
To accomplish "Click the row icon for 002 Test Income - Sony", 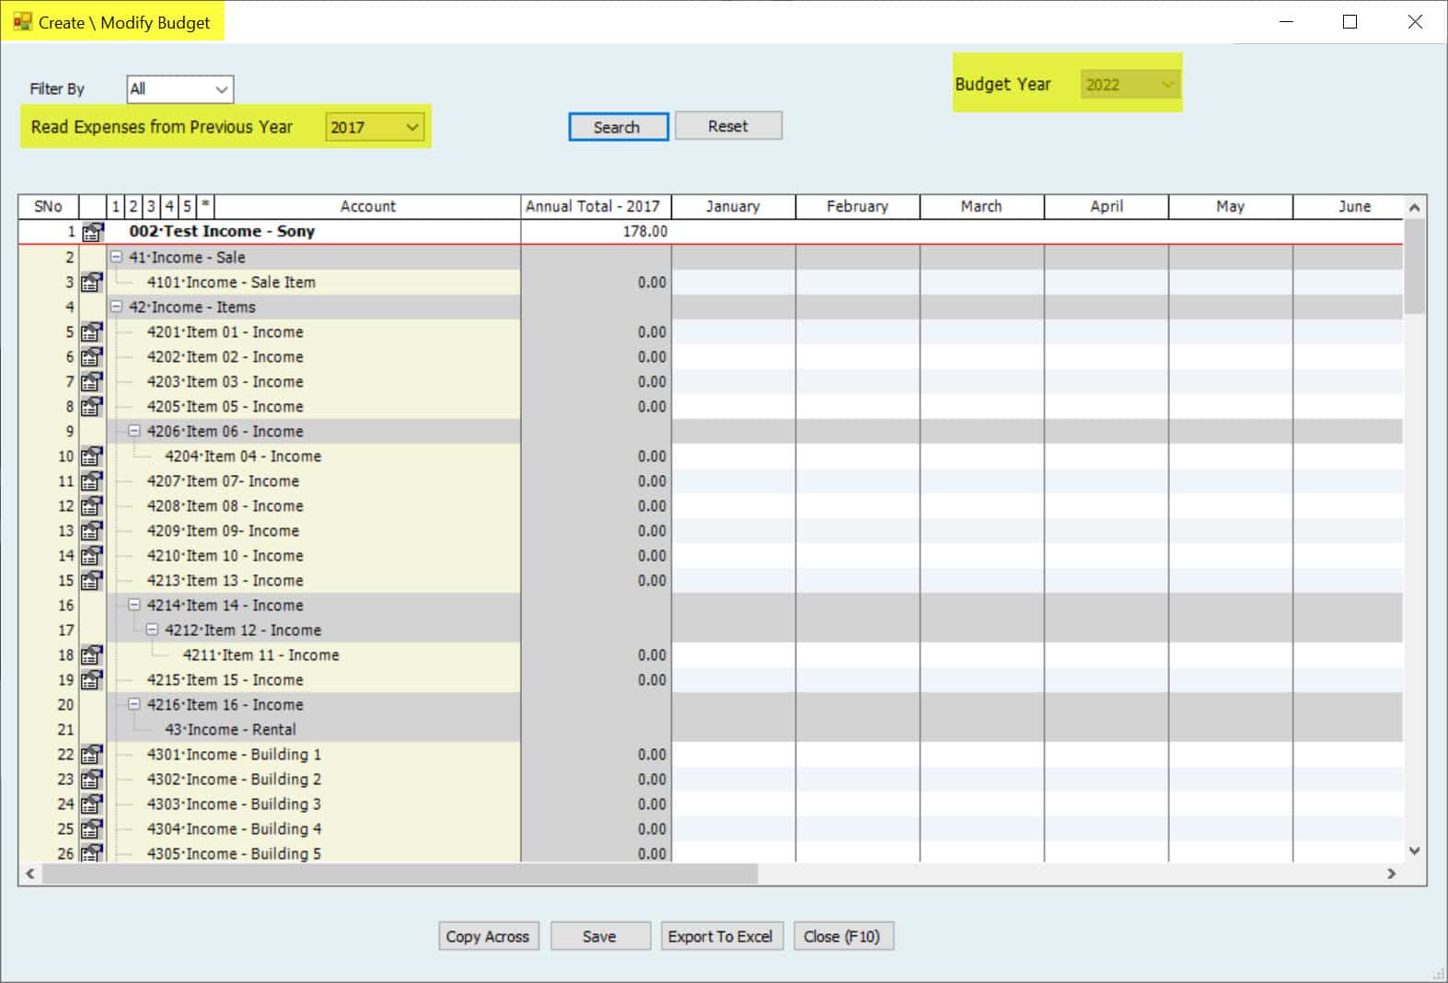I will click(x=92, y=232).
